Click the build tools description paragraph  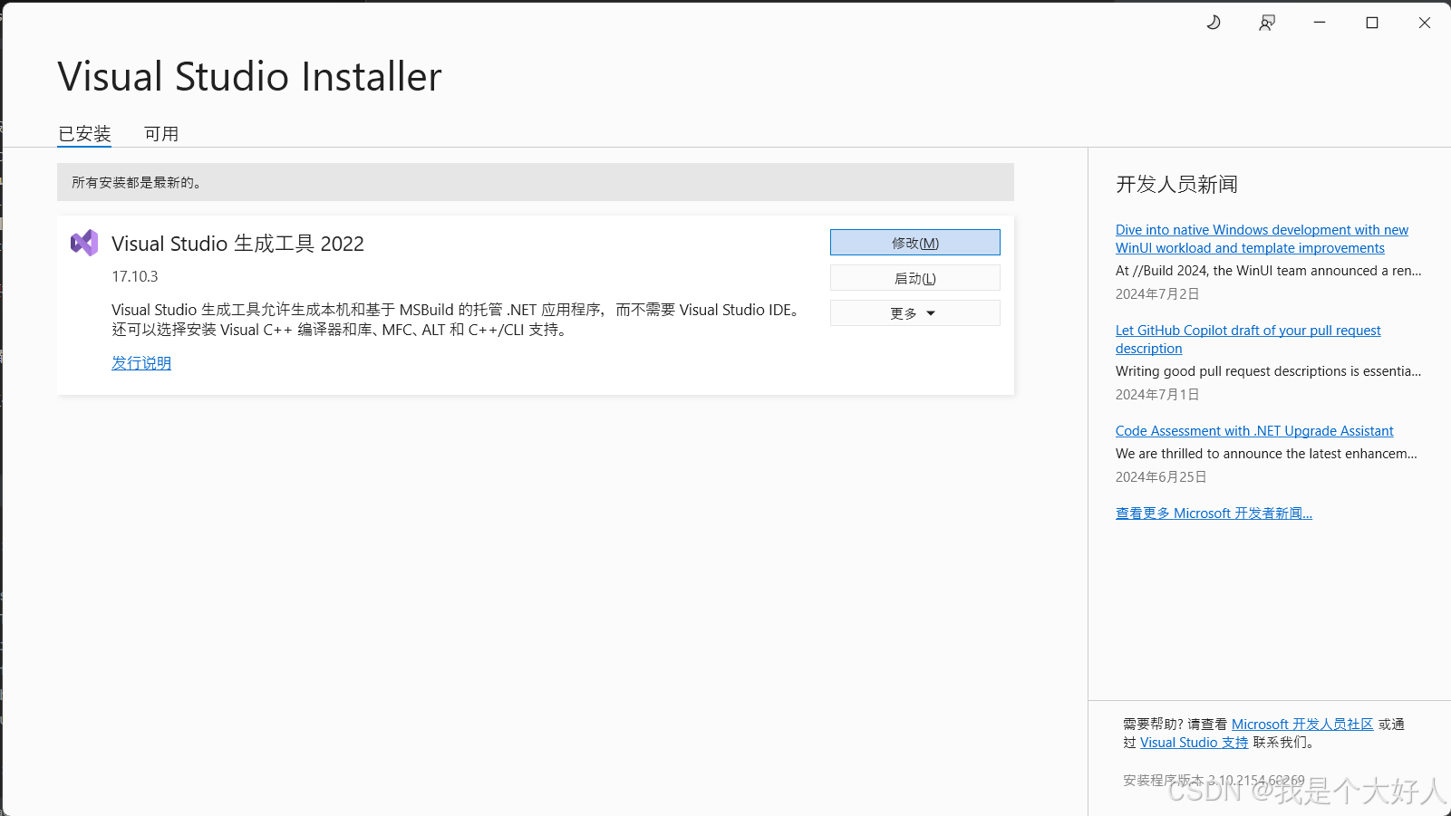click(458, 320)
